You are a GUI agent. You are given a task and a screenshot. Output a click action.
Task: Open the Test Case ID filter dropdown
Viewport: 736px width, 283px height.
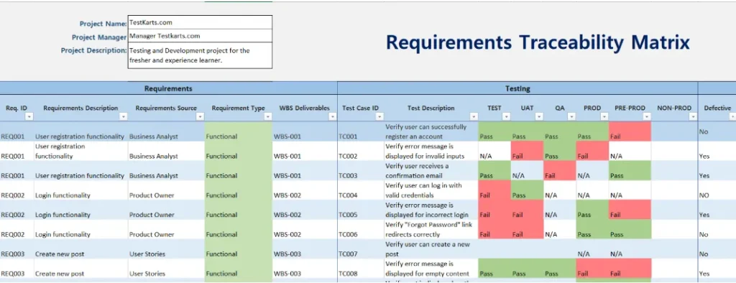[x=379, y=116]
